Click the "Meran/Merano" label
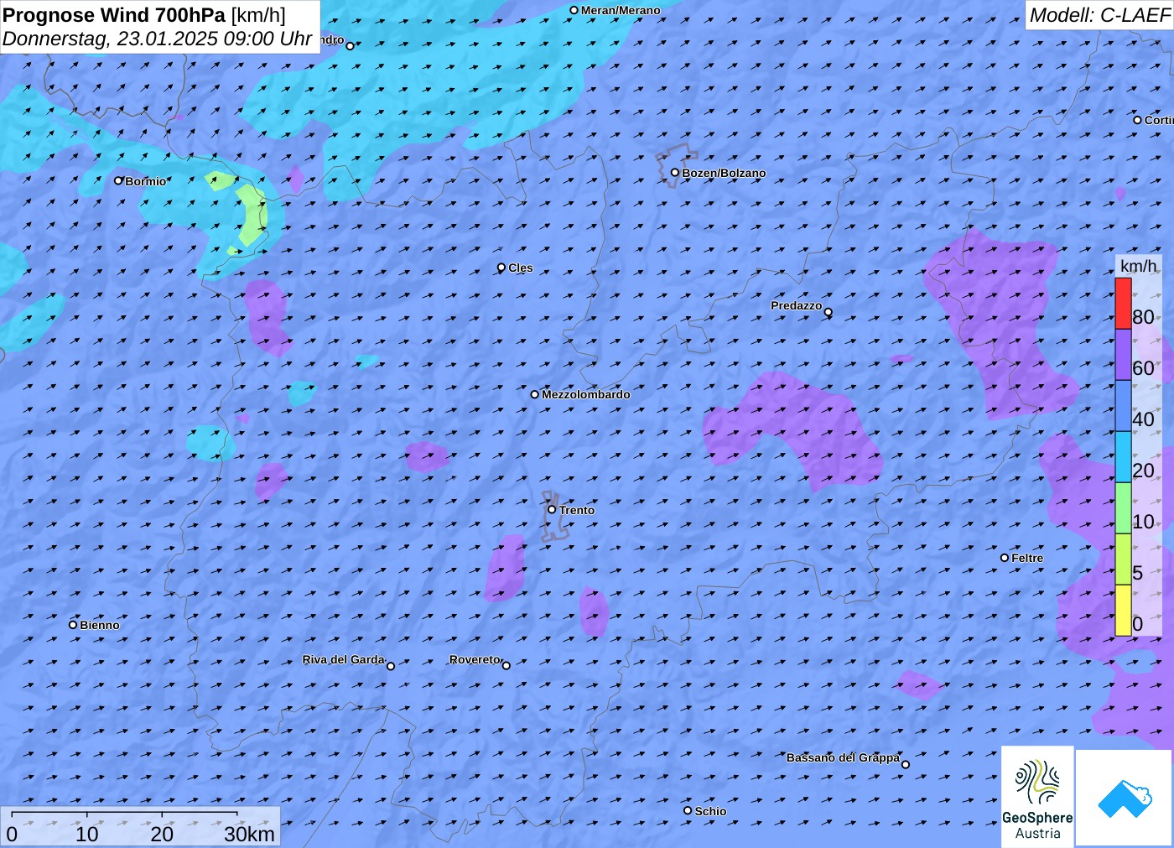The image size is (1174, 848). (x=621, y=10)
